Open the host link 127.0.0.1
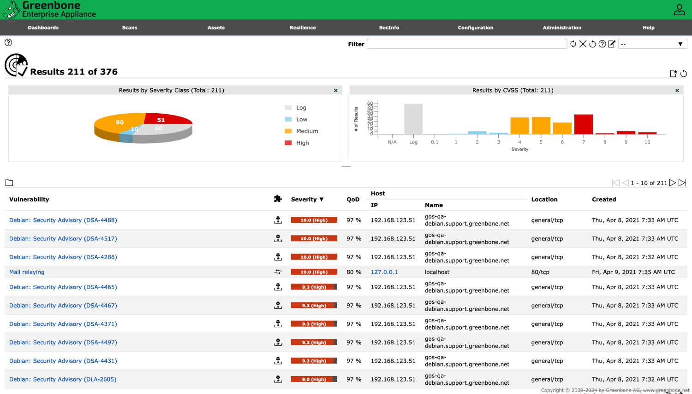Image resolution: width=692 pixels, height=394 pixels. pos(384,272)
